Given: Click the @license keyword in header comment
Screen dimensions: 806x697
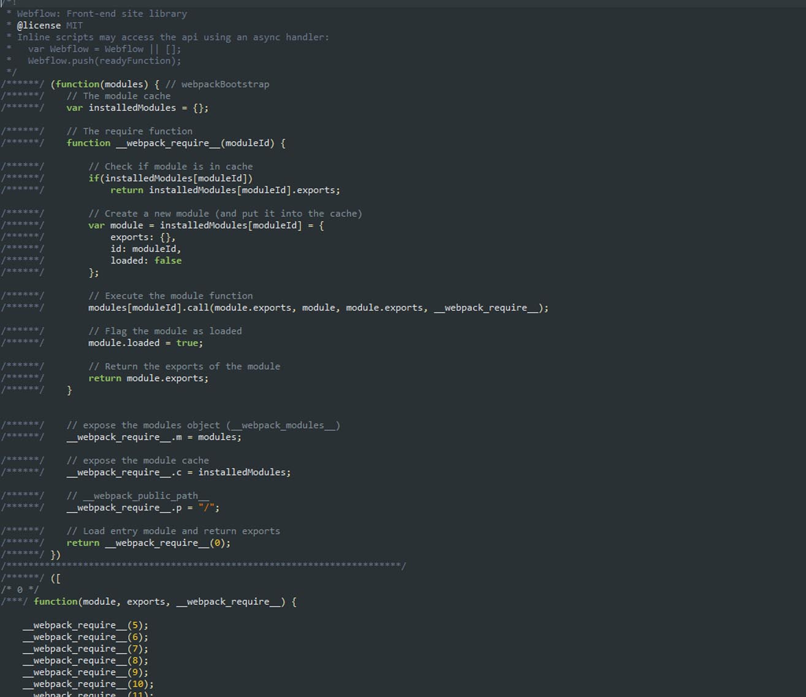Looking at the screenshot, I should tap(39, 25).
